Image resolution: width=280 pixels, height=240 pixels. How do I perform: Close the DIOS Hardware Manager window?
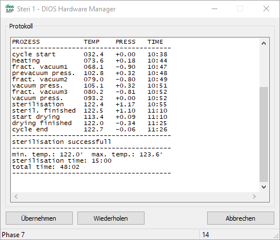266,9
